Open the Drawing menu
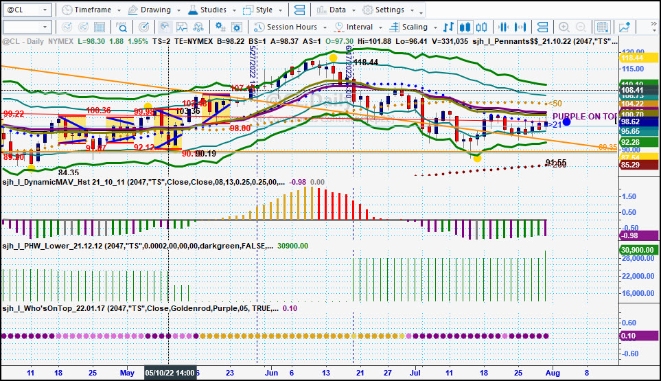The width and height of the screenshot is (661, 381). 154,10
